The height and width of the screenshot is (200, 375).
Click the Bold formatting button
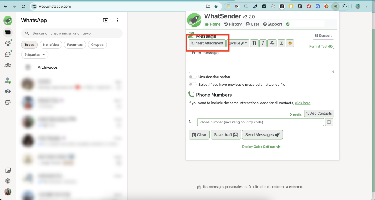tap(255, 43)
